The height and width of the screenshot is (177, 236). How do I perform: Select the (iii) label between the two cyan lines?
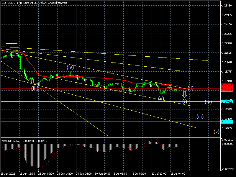[x=200, y=117]
